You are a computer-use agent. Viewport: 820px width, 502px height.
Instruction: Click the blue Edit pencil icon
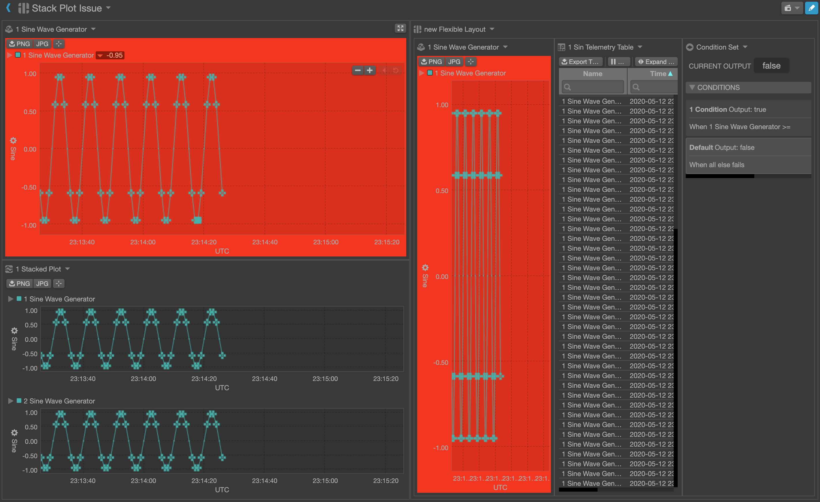(x=811, y=8)
